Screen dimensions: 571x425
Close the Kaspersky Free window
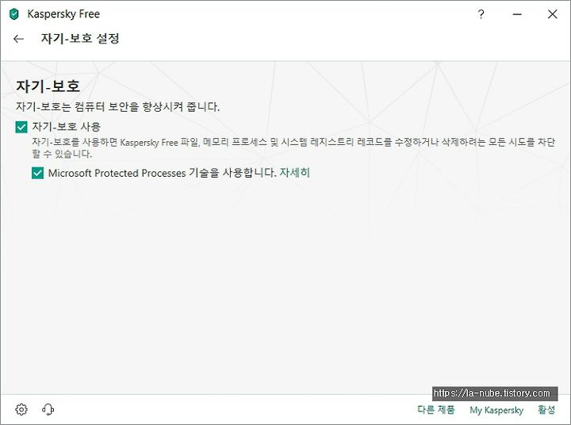(x=553, y=14)
